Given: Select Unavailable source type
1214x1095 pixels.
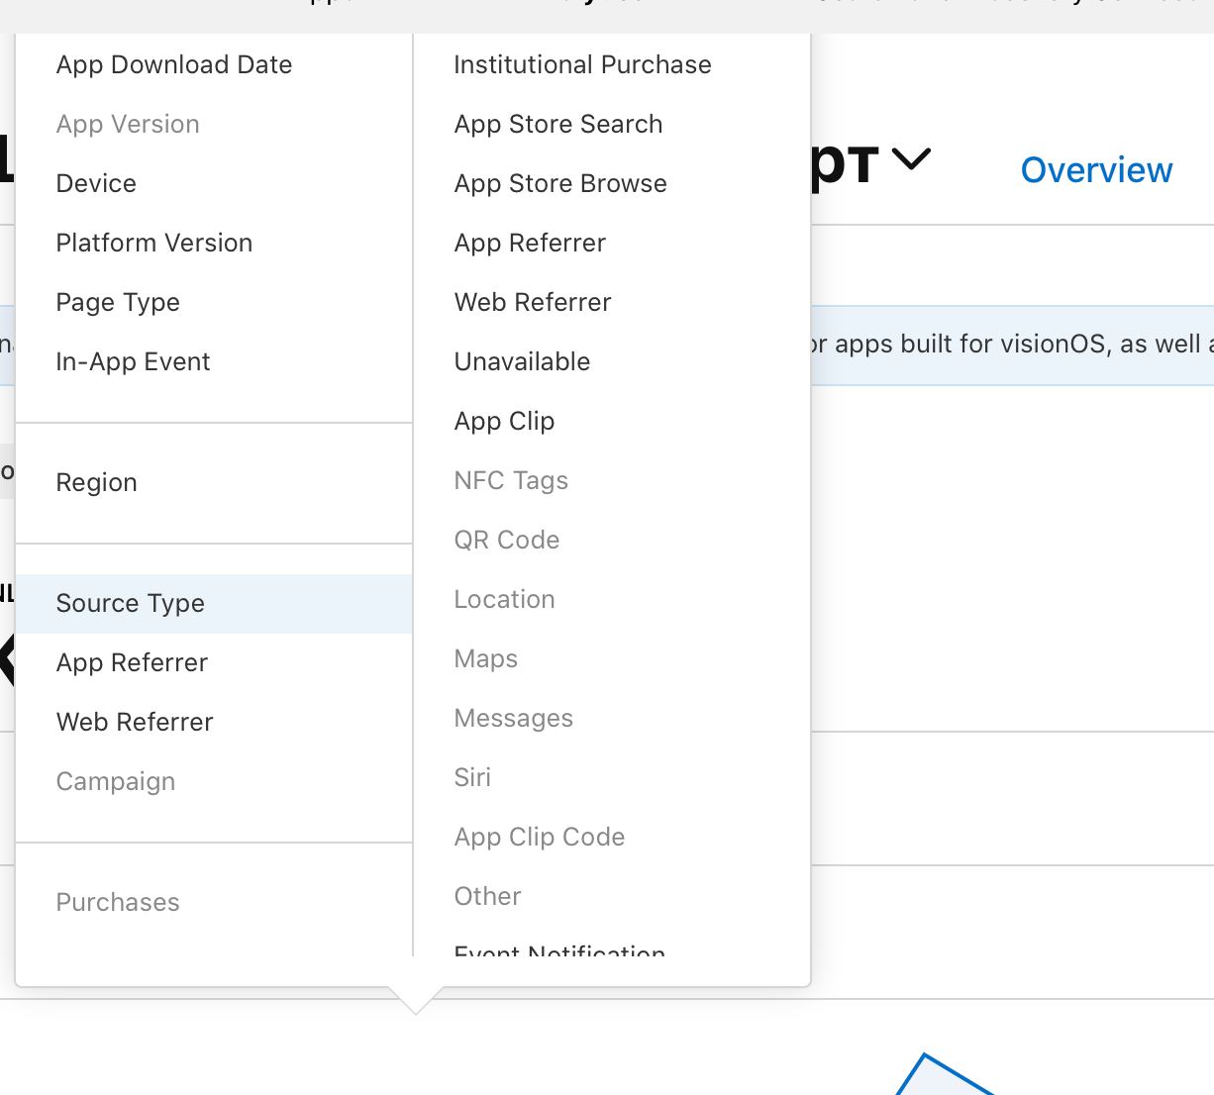Looking at the screenshot, I should [x=522, y=362].
